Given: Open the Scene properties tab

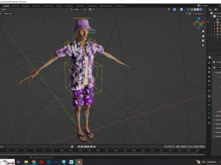Looking at the screenshot, I should pyautogui.click(x=209, y=81).
